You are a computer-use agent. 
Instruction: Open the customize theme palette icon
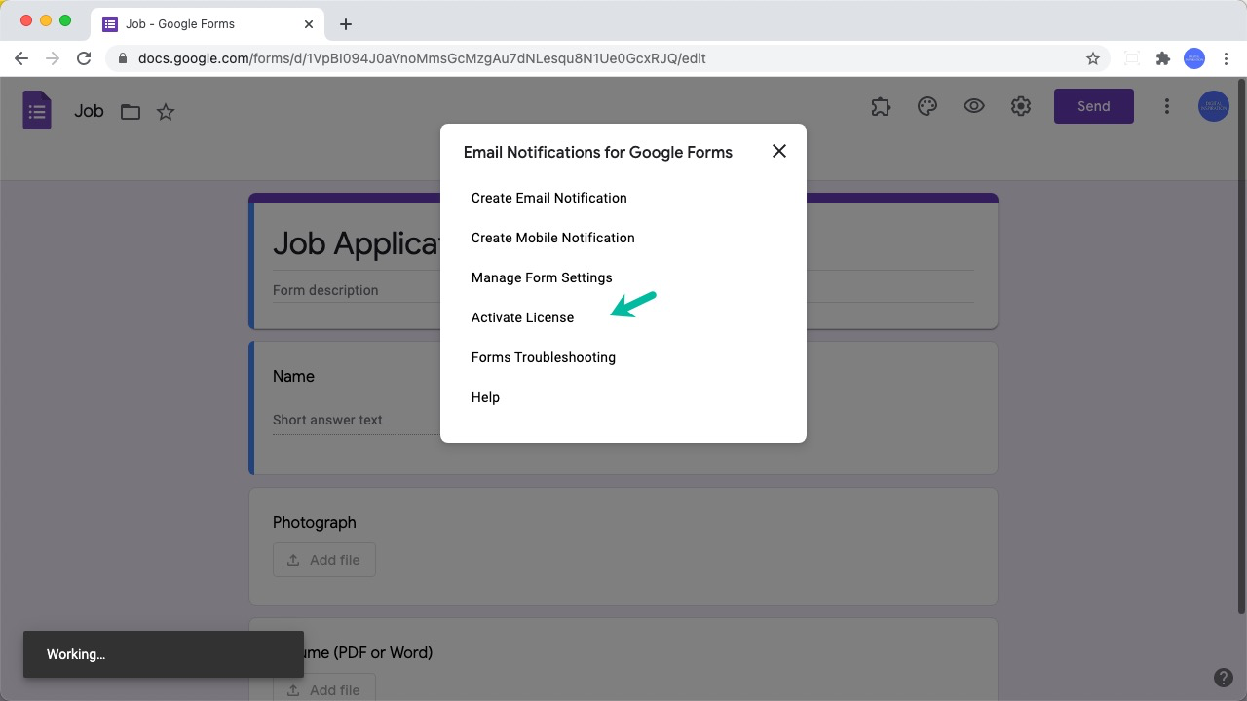point(927,107)
